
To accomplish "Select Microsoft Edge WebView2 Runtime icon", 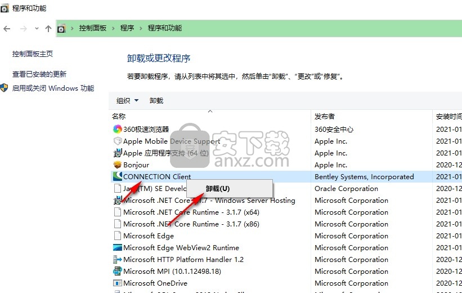I will click(118, 248).
